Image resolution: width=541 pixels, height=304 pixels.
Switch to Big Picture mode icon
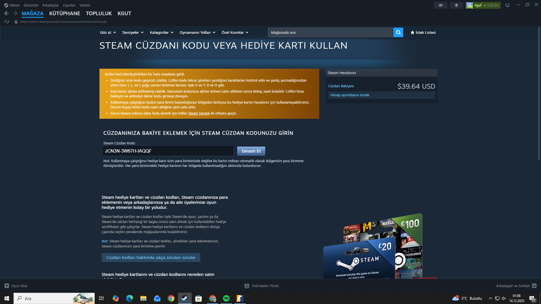point(507,5)
